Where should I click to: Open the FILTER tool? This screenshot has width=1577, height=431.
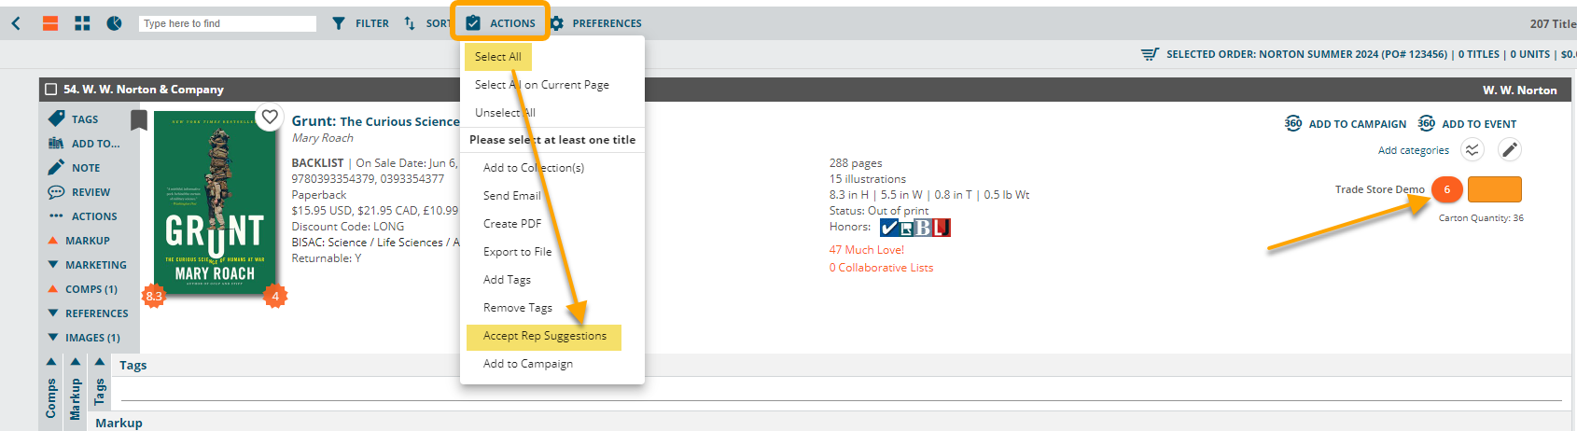click(x=361, y=23)
